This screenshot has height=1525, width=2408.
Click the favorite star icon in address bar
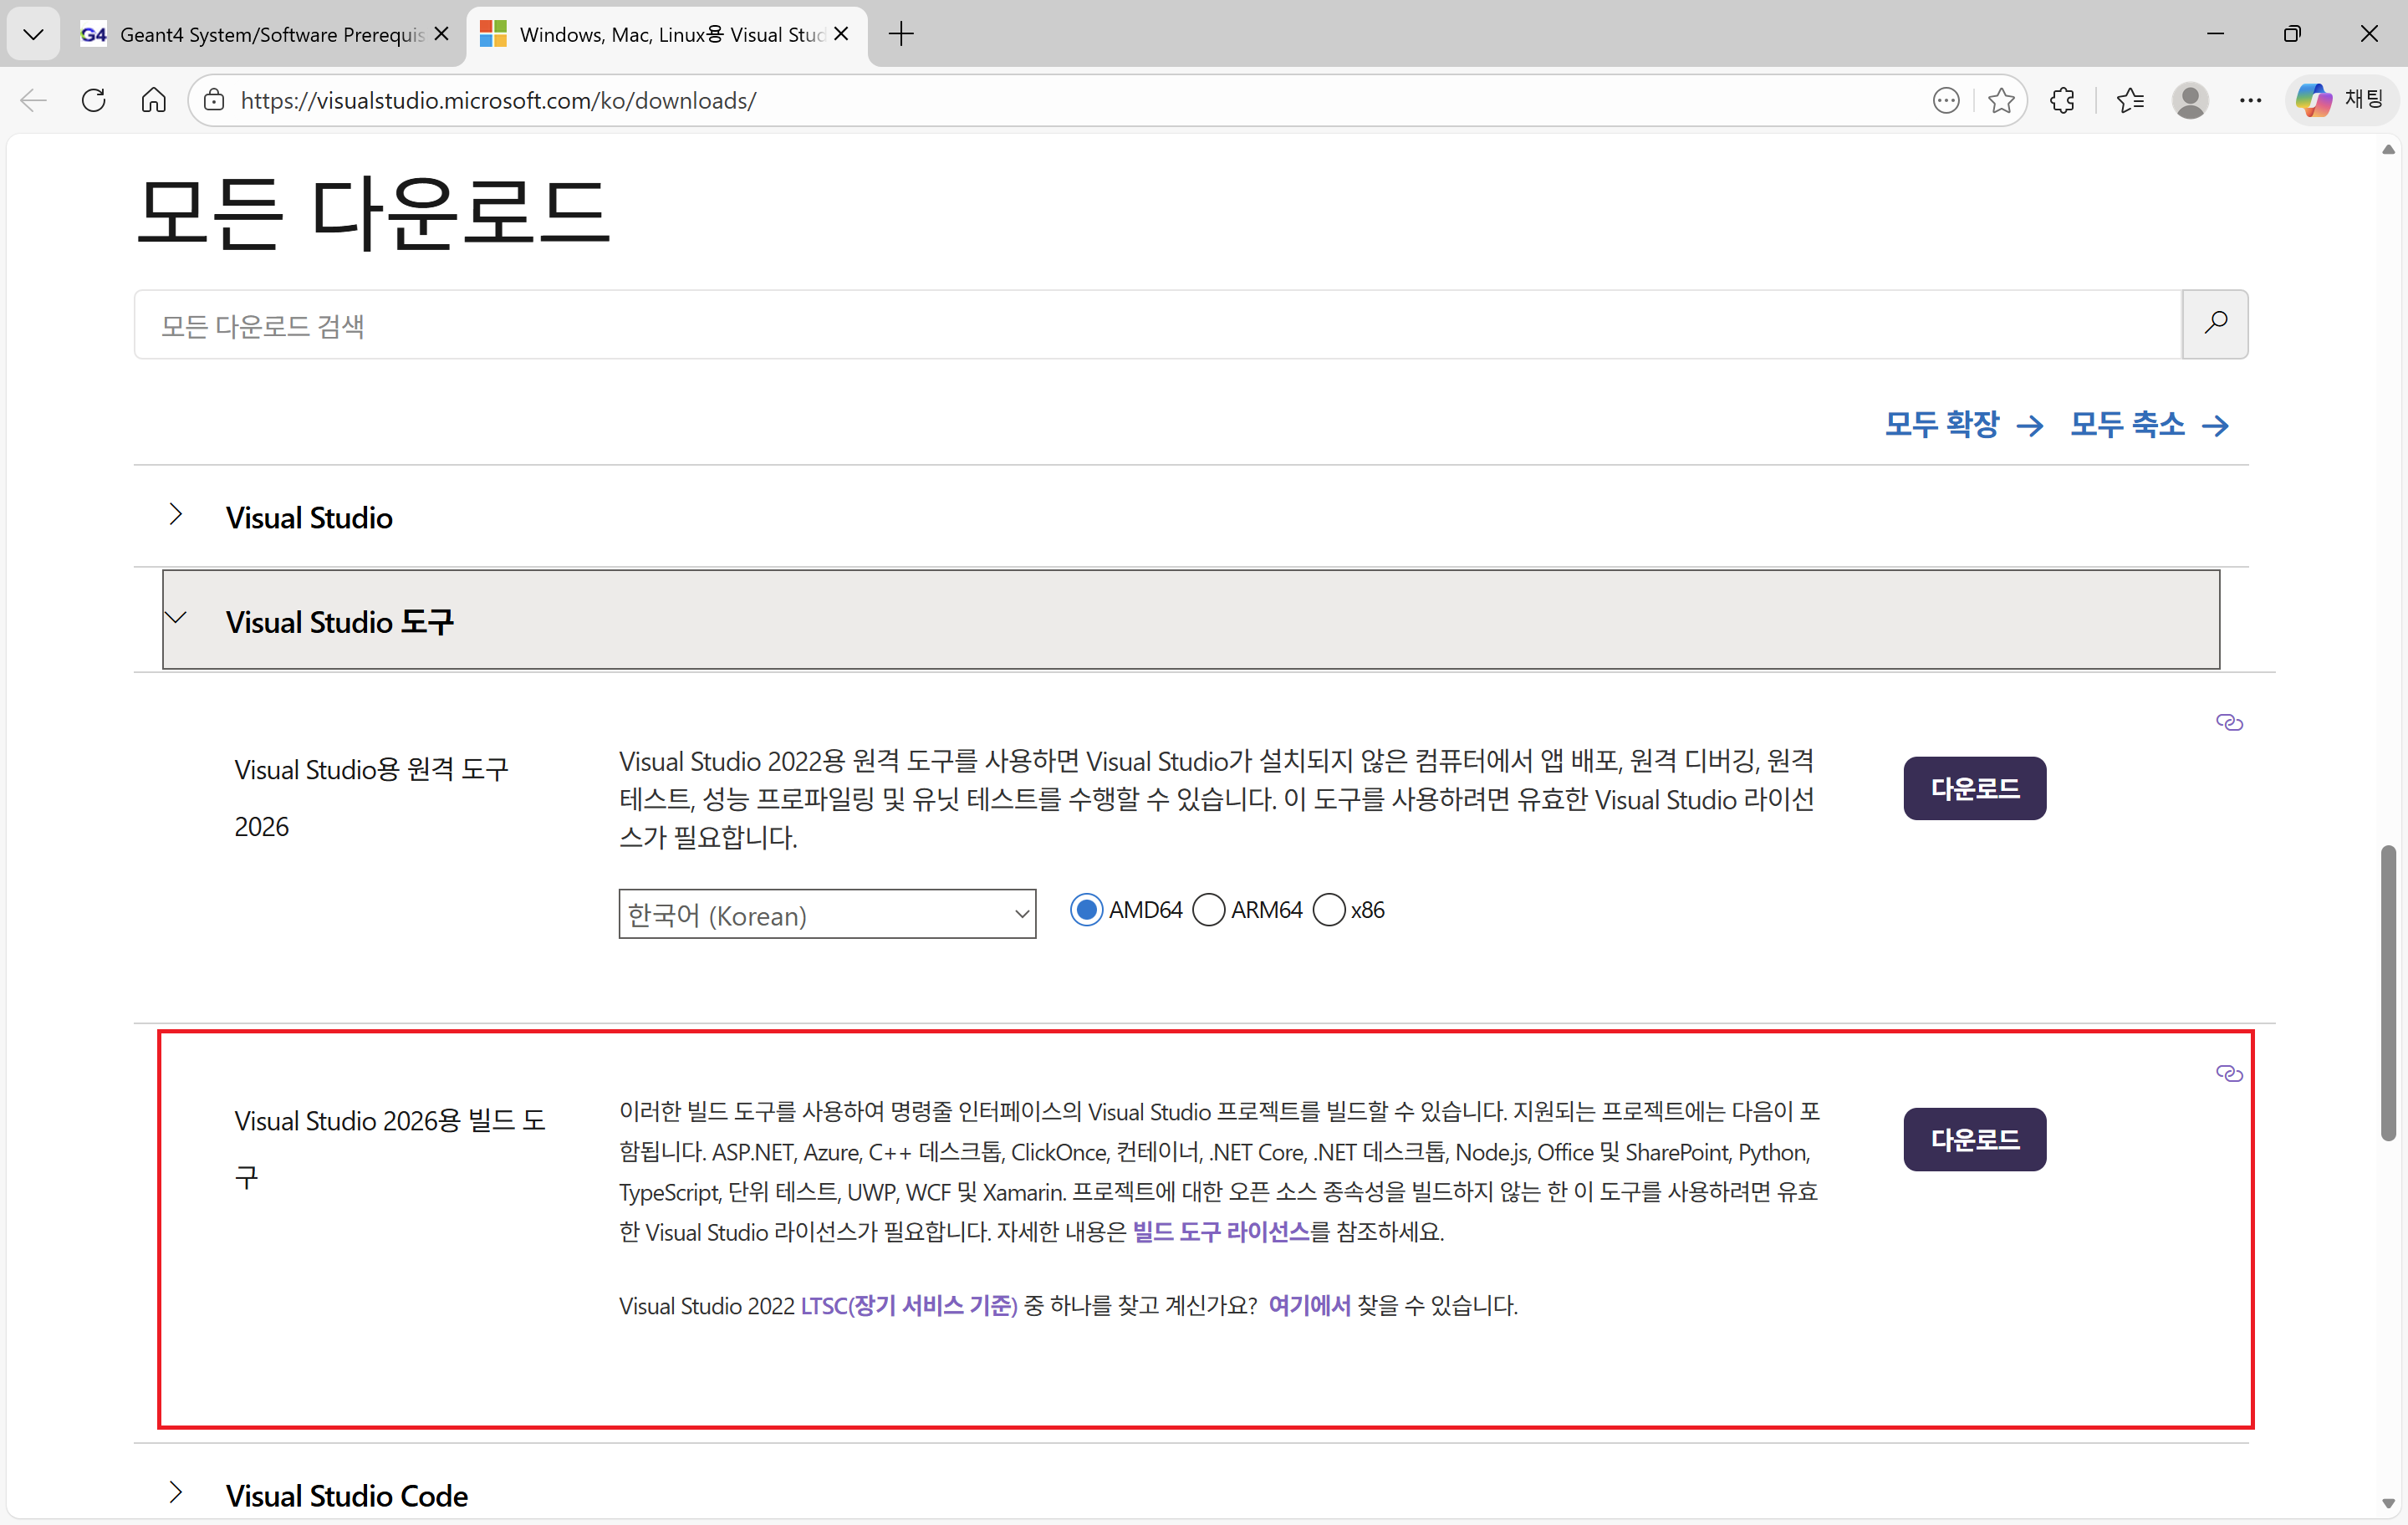click(x=2001, y=100)
